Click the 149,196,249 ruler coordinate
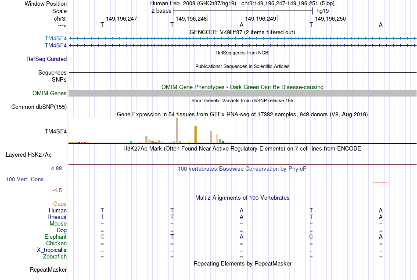 (261, 18)
